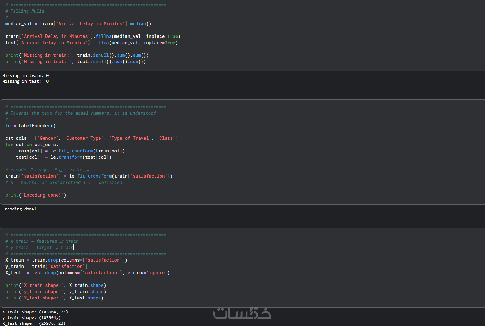Click the train['satisfaction'] encoding line
The height and width of the screenshot is (326, 485).
89,176
